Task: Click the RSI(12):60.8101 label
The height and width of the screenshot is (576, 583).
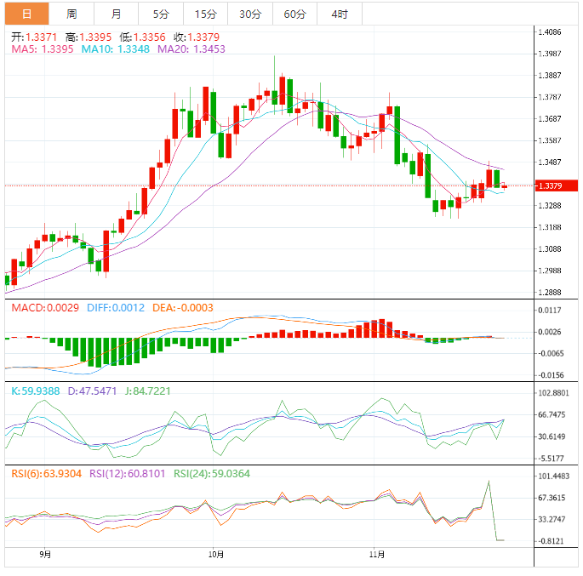Action: (x=127, y=473)
